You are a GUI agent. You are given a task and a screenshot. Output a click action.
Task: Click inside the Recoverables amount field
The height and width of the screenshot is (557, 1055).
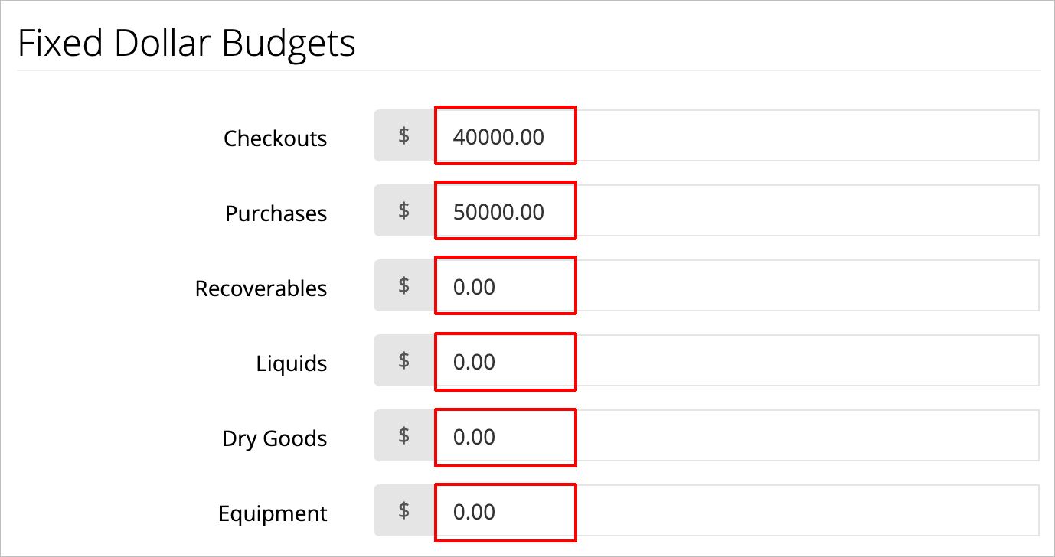coord(505,285)
